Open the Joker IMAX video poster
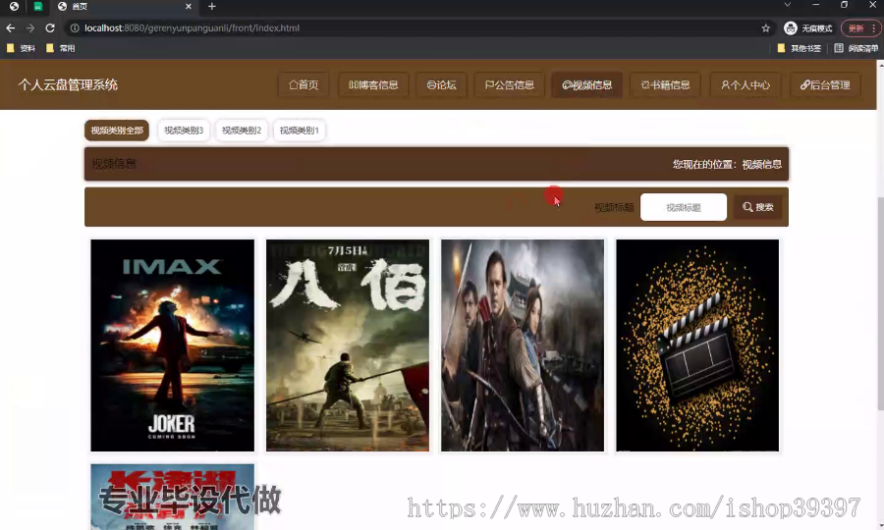 click(173, 345)
